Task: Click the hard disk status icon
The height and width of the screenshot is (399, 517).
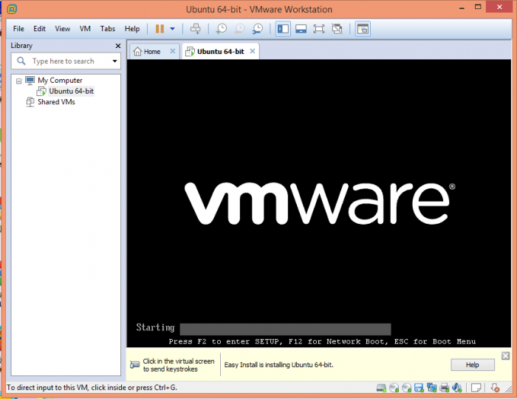Action: (x=381, y=388)
